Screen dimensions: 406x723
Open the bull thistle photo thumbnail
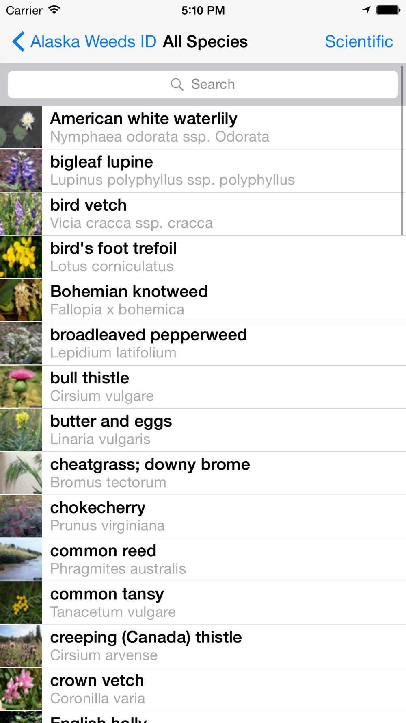(x=21, y=387)
